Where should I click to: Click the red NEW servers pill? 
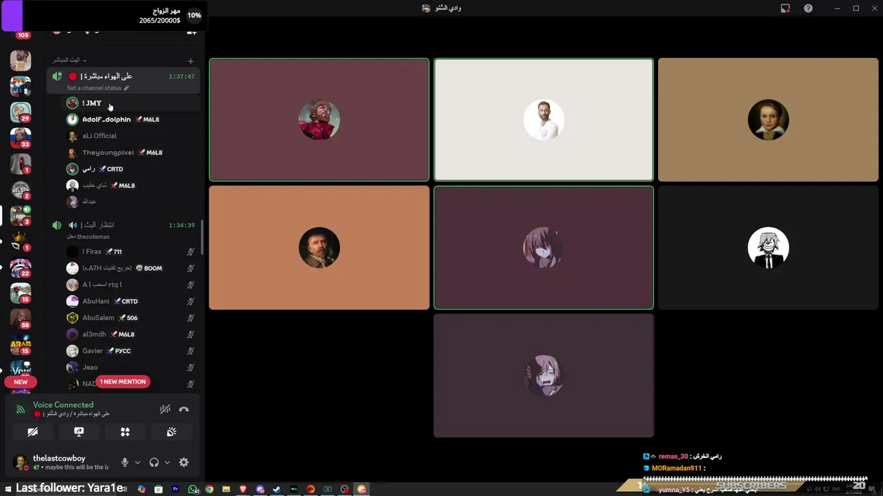click(21, 382)
